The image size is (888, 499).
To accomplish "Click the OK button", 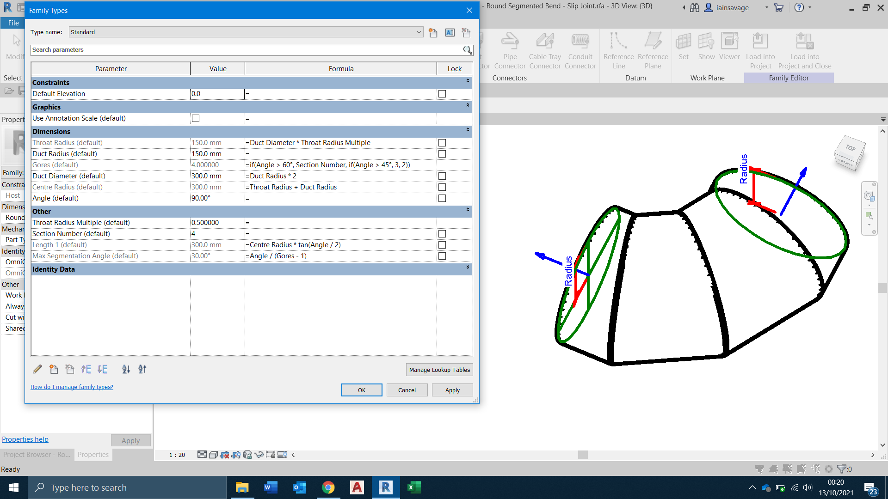I will (362, 390).
